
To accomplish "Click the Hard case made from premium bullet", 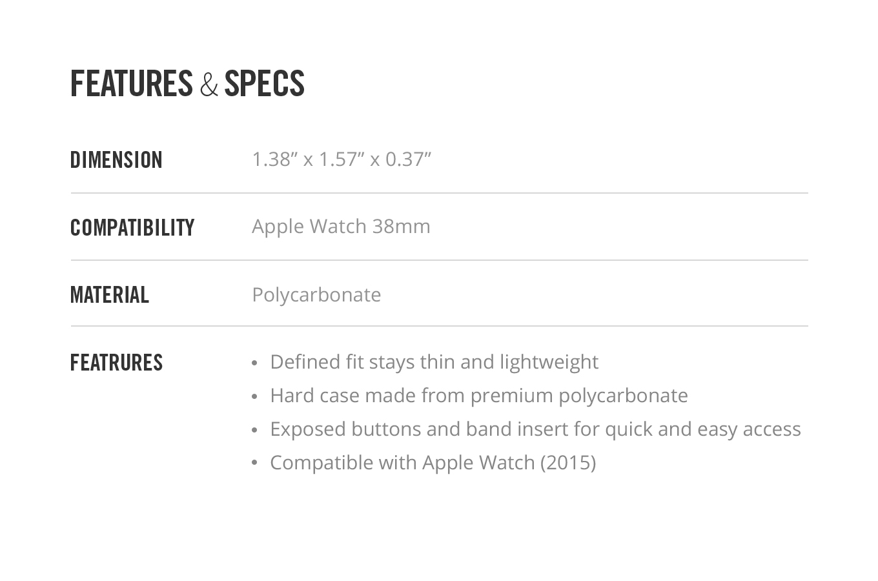I will (479, 396).
